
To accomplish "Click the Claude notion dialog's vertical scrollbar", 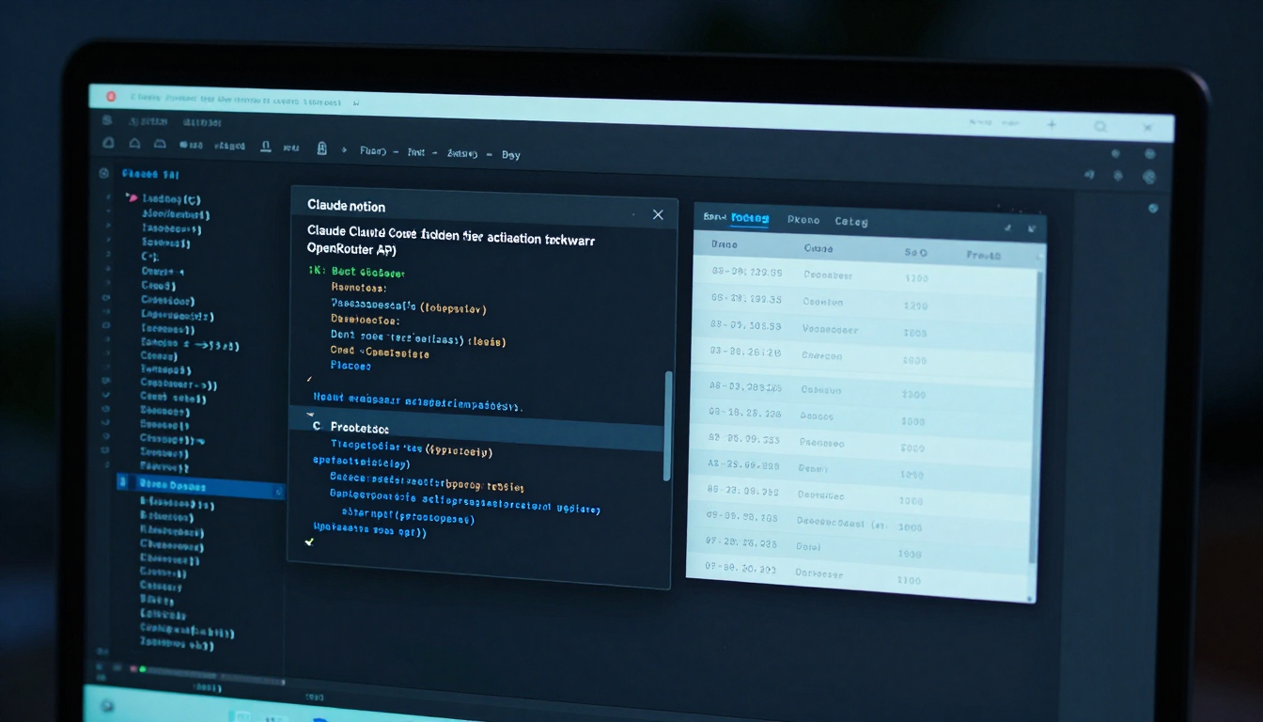I will [x=668, y=425].
